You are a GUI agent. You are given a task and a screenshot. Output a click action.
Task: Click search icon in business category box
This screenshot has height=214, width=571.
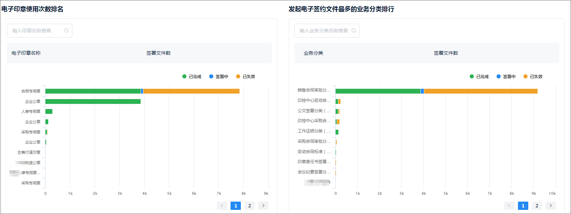click(354, 31)
